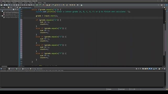Minimize the Console panel
Screen dimensions: 168x94
point(162,69)
